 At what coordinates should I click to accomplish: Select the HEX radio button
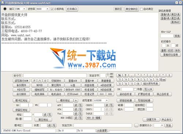pyautogui.click(x=108, y=77)
